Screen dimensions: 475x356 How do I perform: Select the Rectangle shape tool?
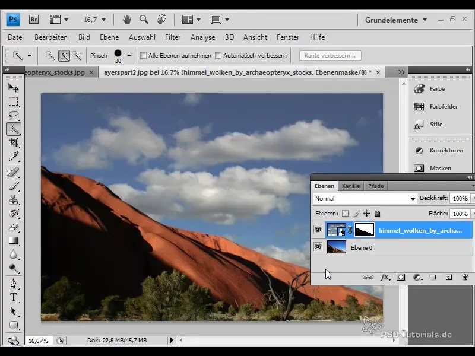(13, 325)
